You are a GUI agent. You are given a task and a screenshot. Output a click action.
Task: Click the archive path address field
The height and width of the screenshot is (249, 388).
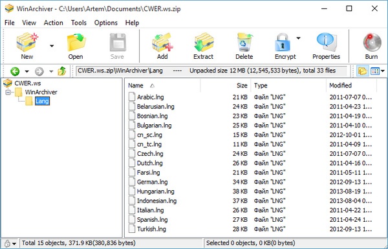tap(211, 70)
